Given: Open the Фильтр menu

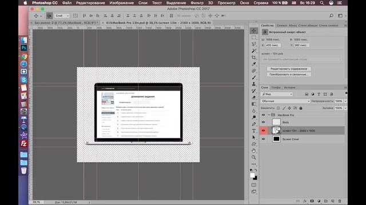Looking at the screenshot, I should tap(197, 3).
